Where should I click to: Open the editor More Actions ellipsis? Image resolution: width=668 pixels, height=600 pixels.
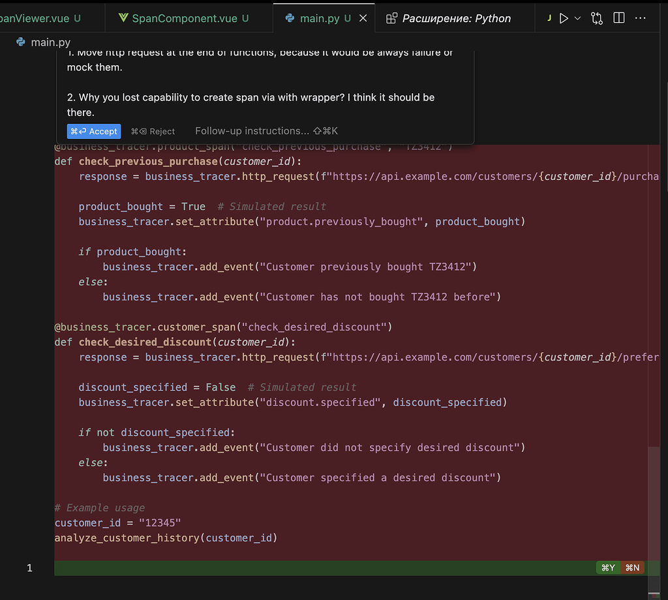(640, 18)
